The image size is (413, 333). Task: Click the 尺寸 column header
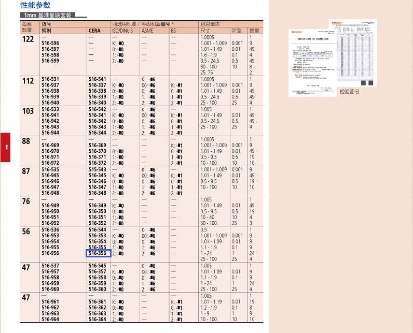tap(205, 31)
